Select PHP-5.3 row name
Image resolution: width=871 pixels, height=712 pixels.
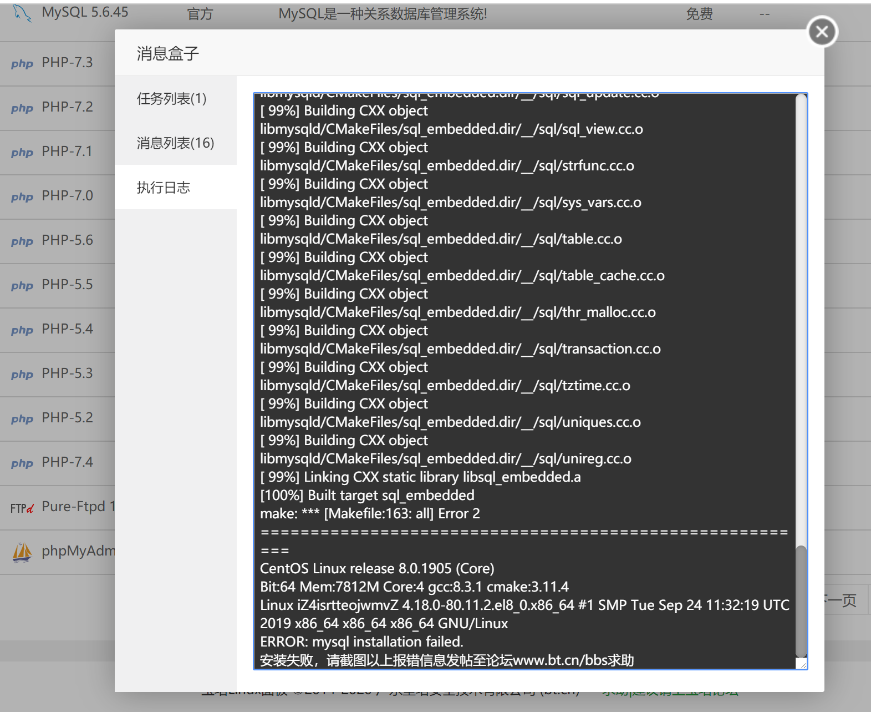[67, 373]
